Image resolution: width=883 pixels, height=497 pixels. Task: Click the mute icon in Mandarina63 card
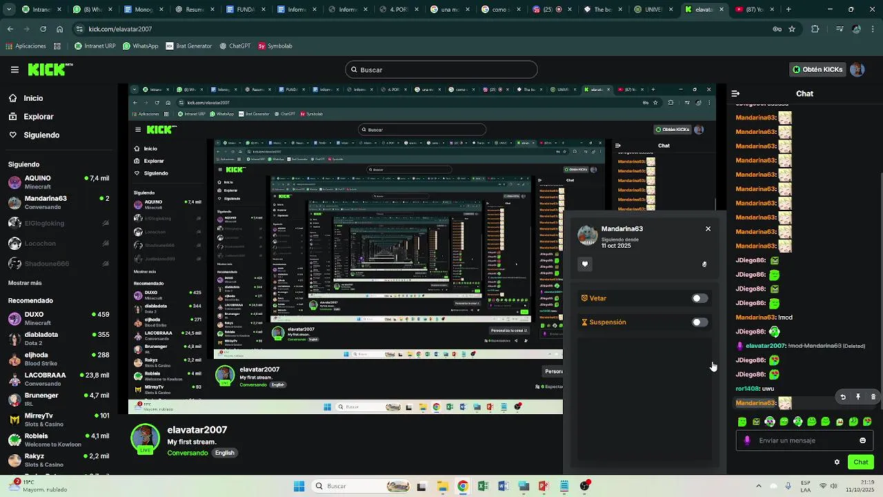[704, 264]
